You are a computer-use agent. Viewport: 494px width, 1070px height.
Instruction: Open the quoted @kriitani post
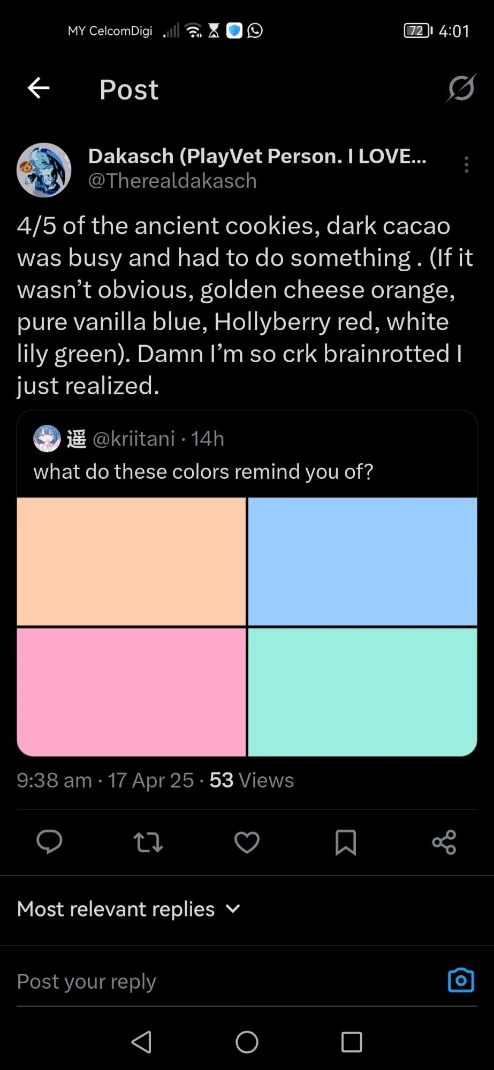point(203,455)
